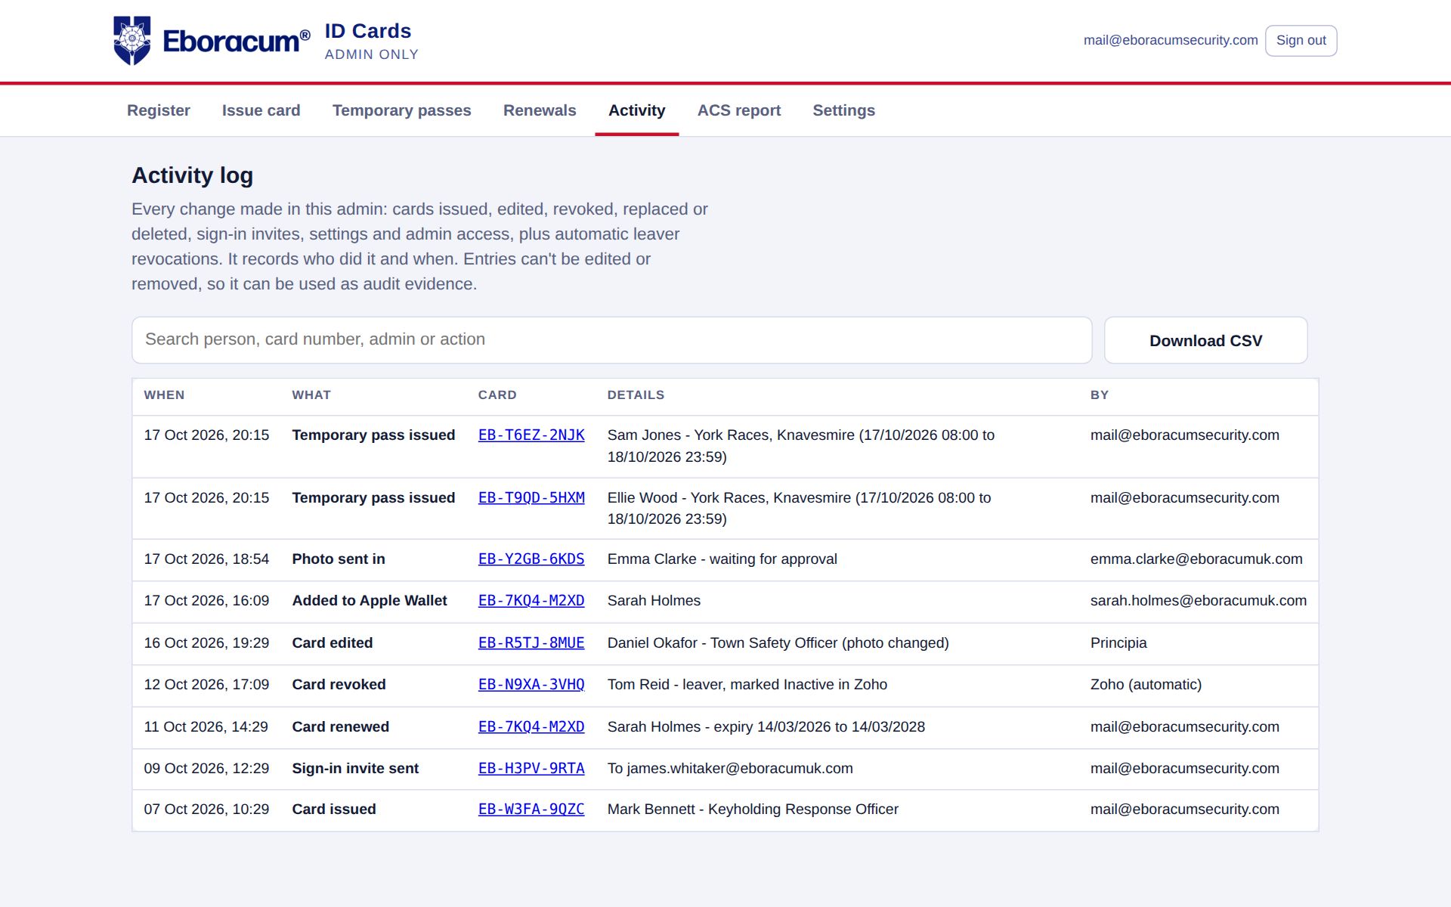This screenshot has width=1451, height=907.
Task: Go to the Issue card tab
Action: pos(261,110)
